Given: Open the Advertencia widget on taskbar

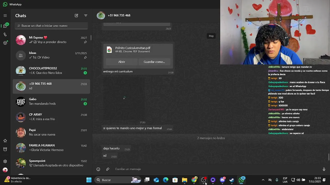Looking at the screenshot, I should tap(18, 180).
